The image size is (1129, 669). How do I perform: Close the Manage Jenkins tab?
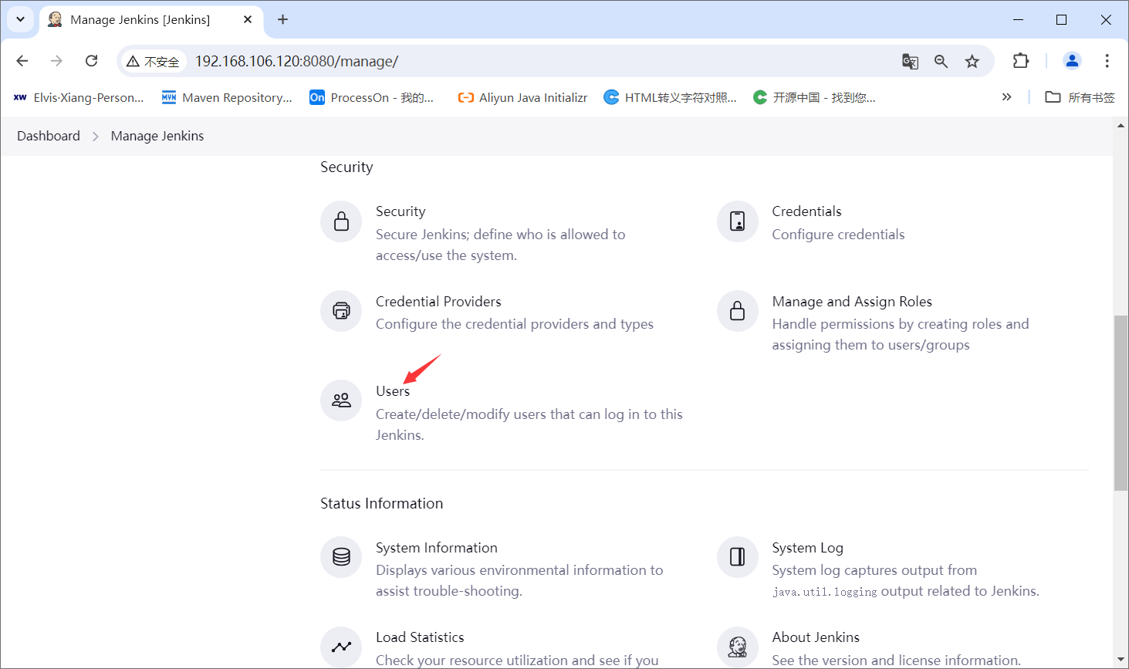point(248,19)
